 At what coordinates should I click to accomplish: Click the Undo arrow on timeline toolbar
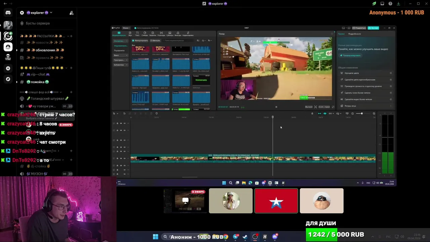[124, 114]
